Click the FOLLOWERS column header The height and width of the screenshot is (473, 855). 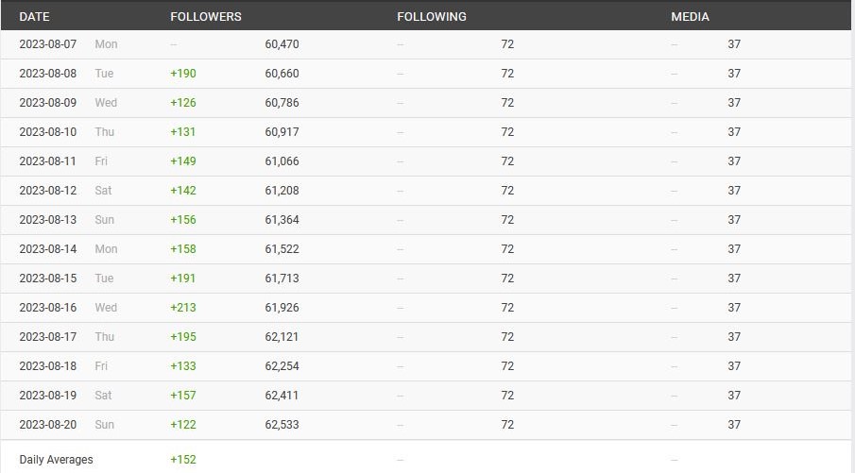(x=206, y=17)
